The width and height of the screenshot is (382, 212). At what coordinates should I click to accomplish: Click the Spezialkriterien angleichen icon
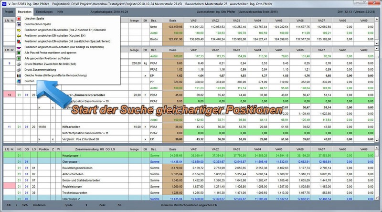point(19,42)
